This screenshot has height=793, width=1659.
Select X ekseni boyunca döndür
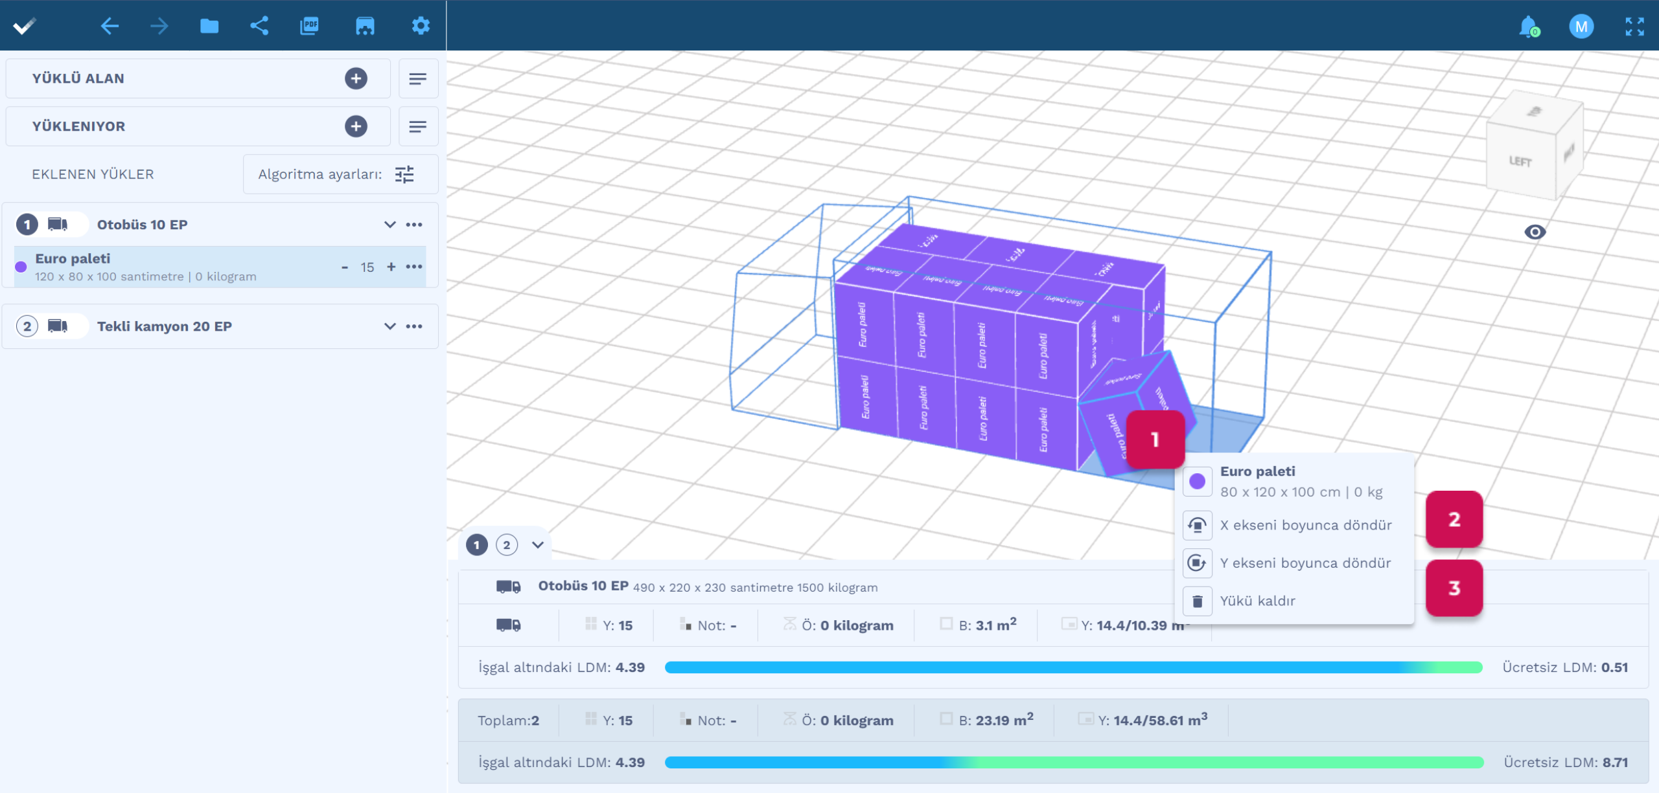(1305, 525)
